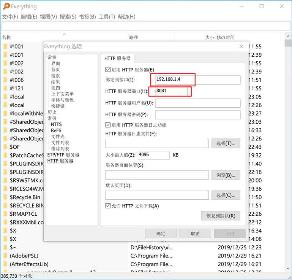Viewport: 292px width, 280px height.
Task: Select the HTTP 服务器 tab
Action: click(117, 58)
